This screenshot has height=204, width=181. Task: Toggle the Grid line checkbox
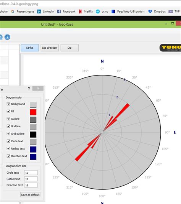point(8,126)
